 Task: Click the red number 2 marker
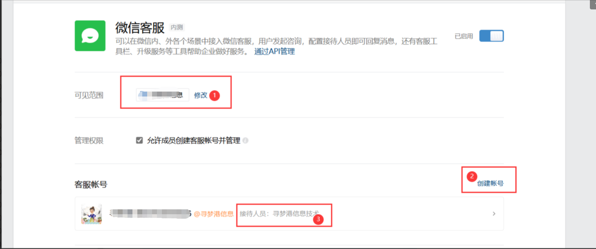coord(472,176)
